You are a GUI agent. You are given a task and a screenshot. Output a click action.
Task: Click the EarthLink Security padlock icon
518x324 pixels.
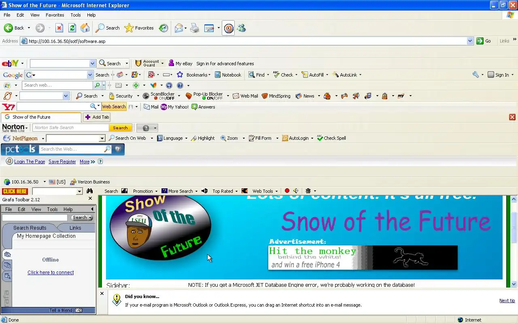point(111,96)
